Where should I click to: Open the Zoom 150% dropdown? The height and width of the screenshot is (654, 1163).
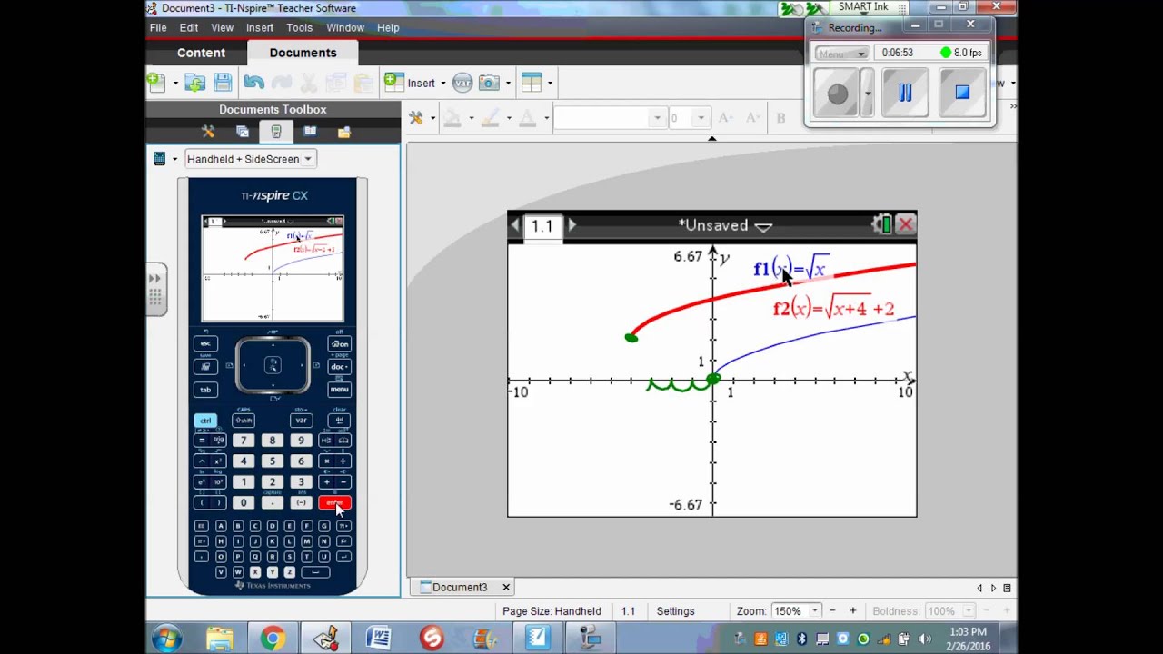point(796,611)
